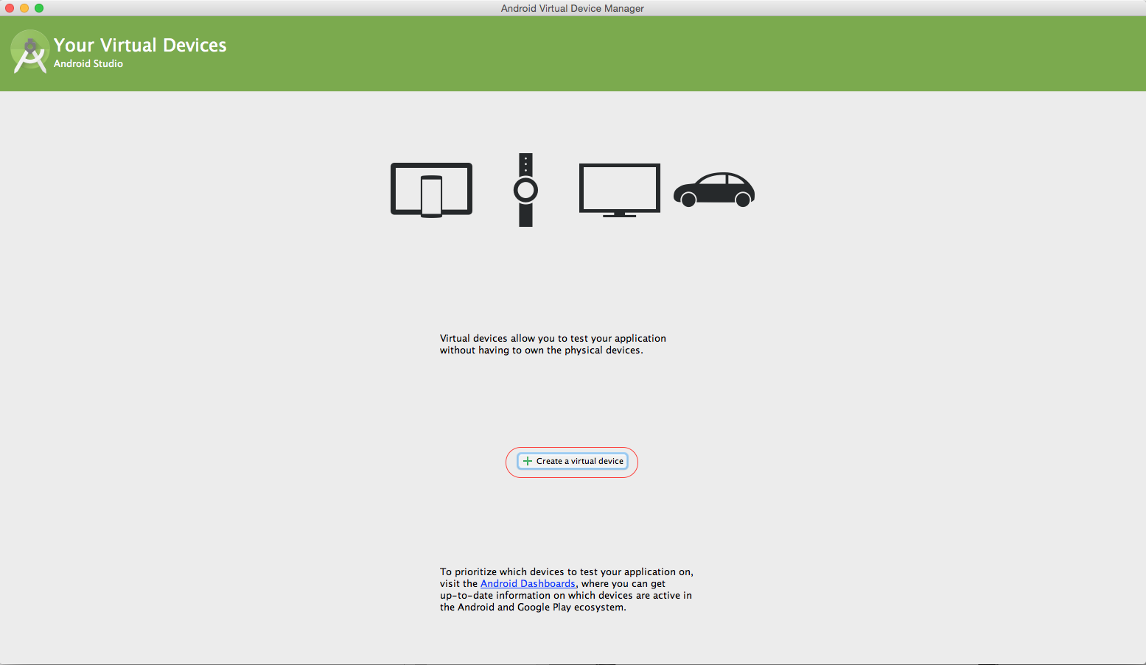Close the window with the red button
This screenshot has width=1146, height=665.
(10, 8)
